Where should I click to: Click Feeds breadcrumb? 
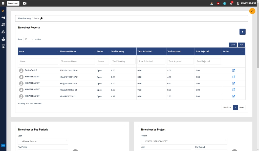(36, 18)
